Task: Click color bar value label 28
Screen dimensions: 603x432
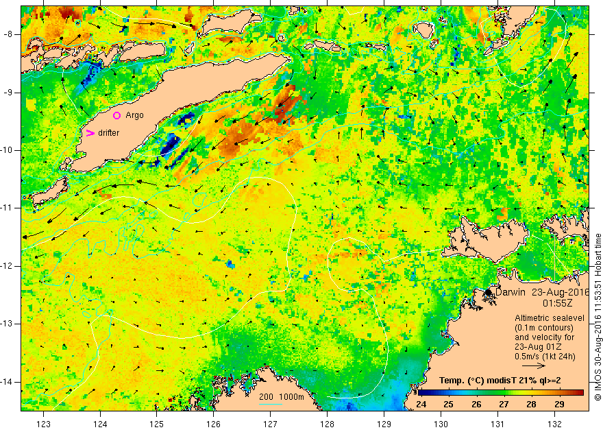Action: click(532, 405)
